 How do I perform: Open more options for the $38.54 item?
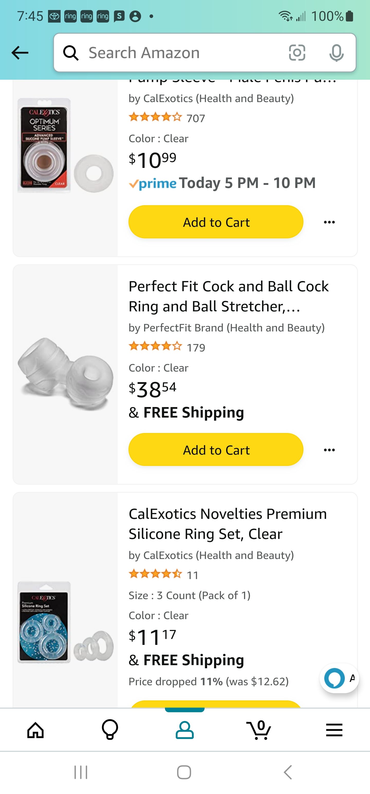329,450
